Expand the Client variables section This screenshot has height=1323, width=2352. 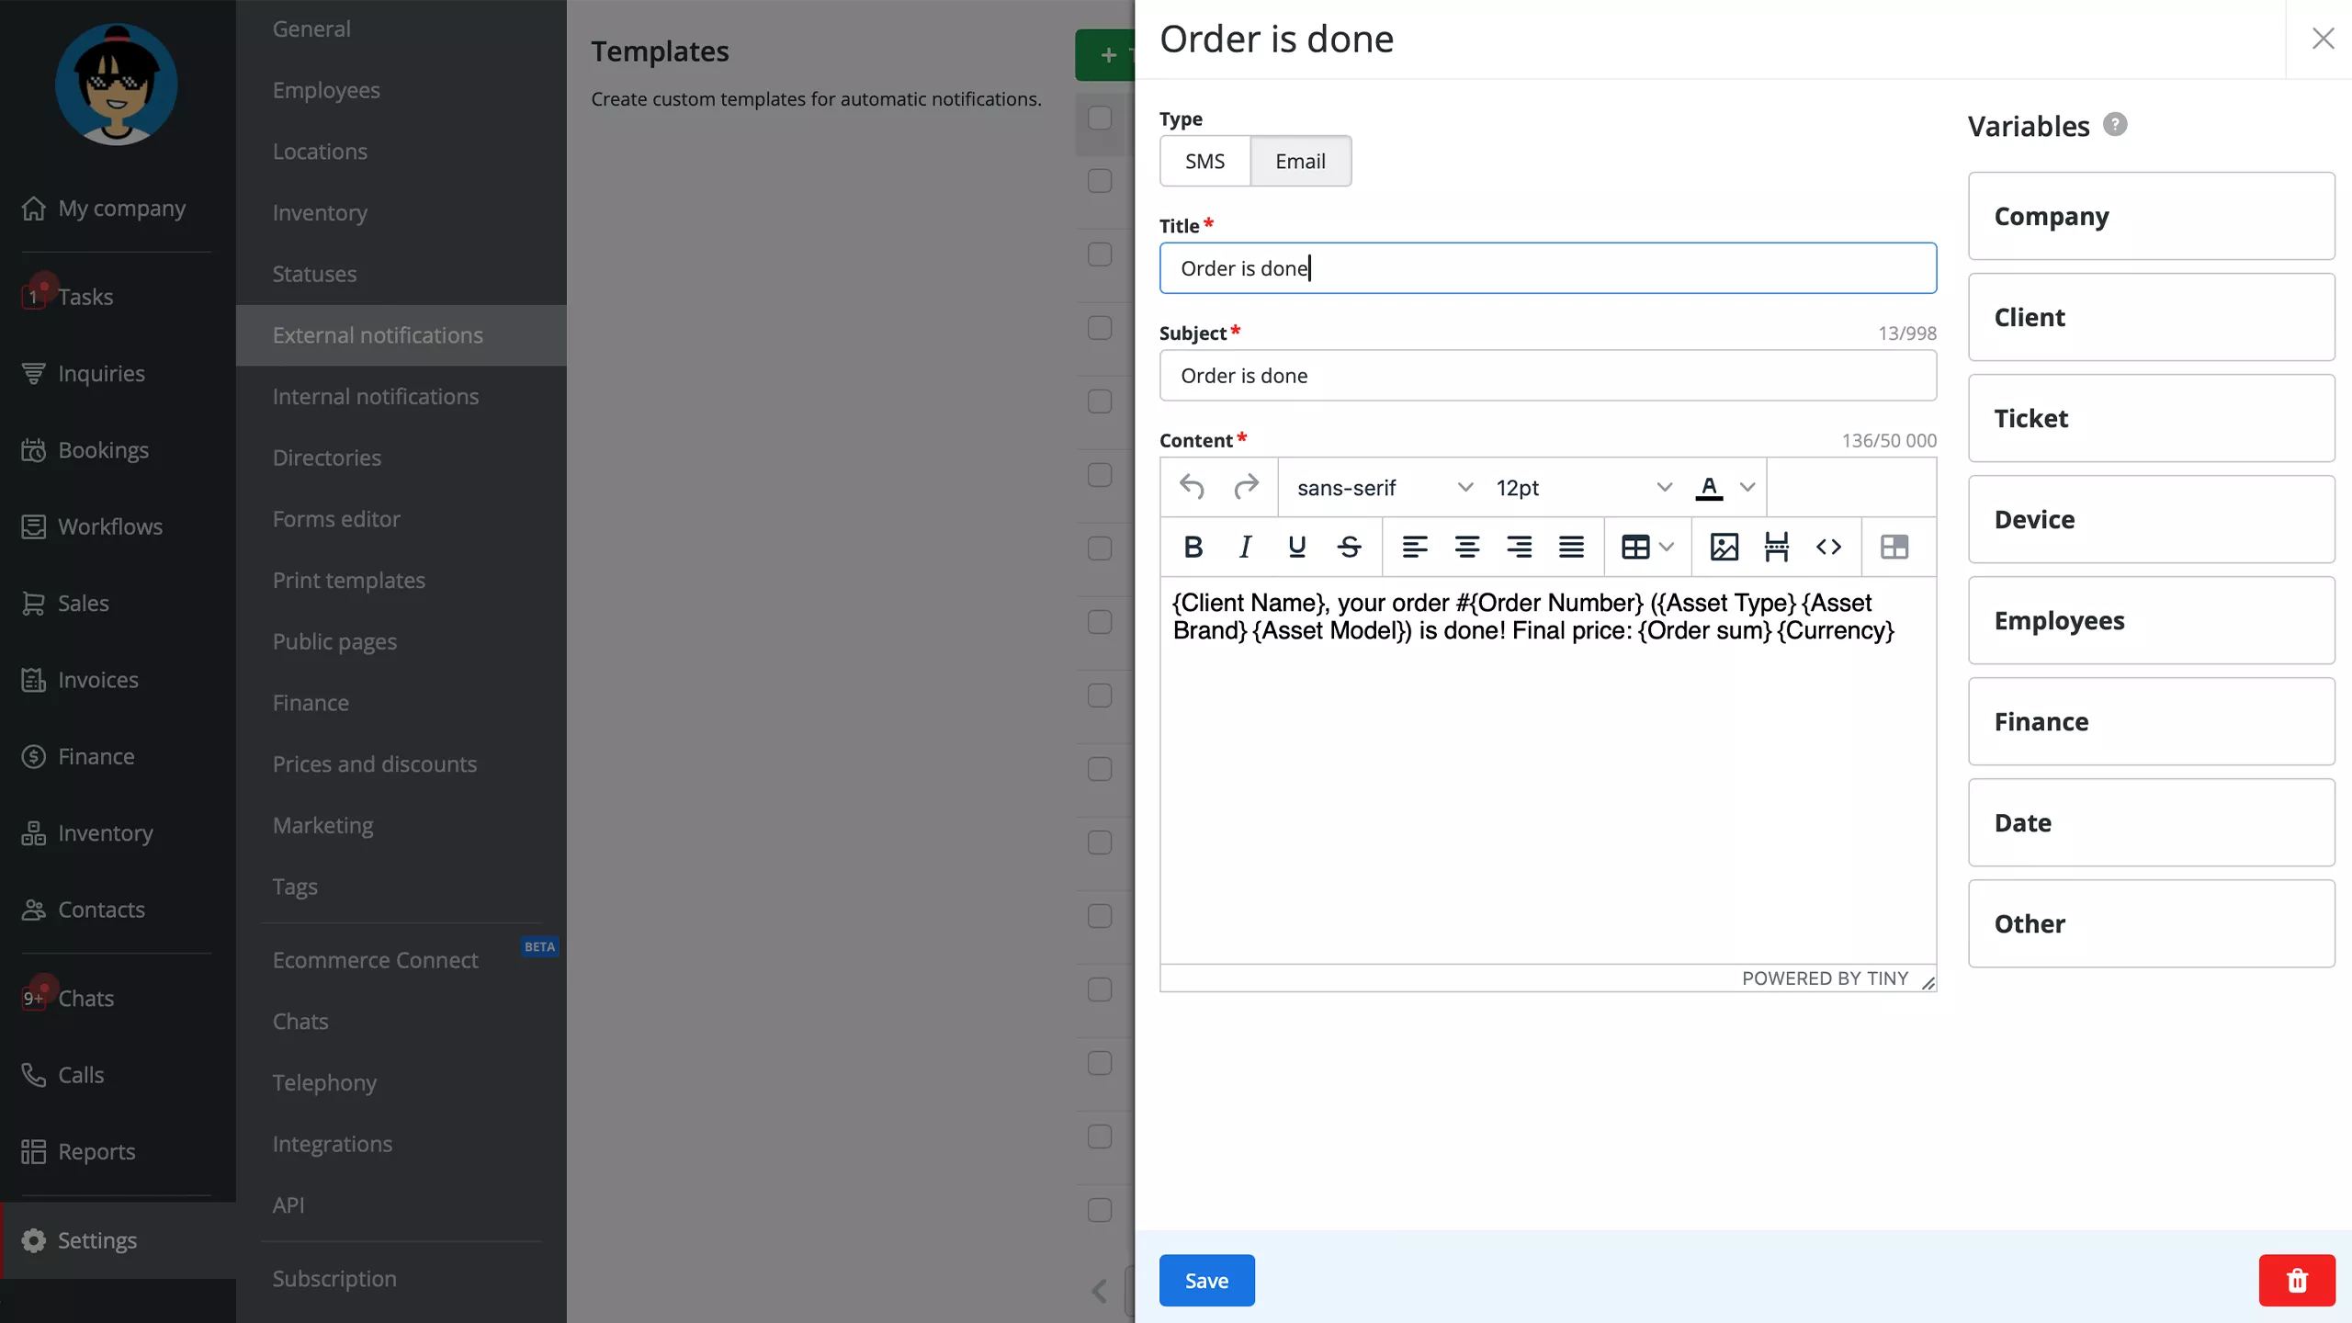tap(2151, 317)
